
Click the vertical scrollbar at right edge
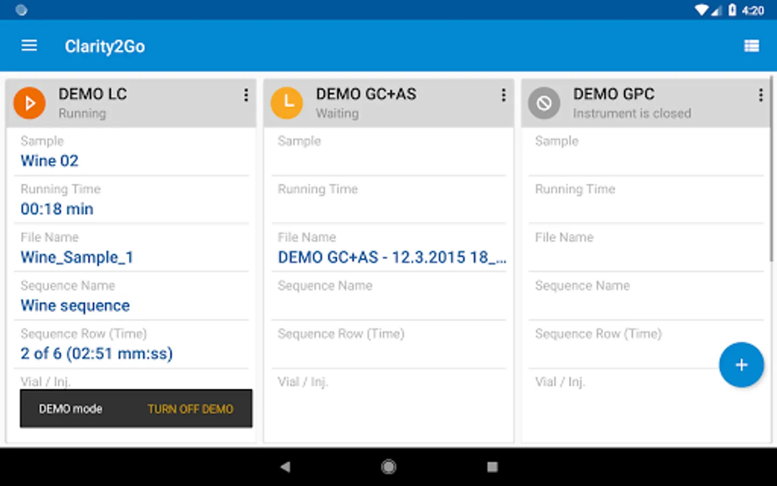click(x=772, y=168)
